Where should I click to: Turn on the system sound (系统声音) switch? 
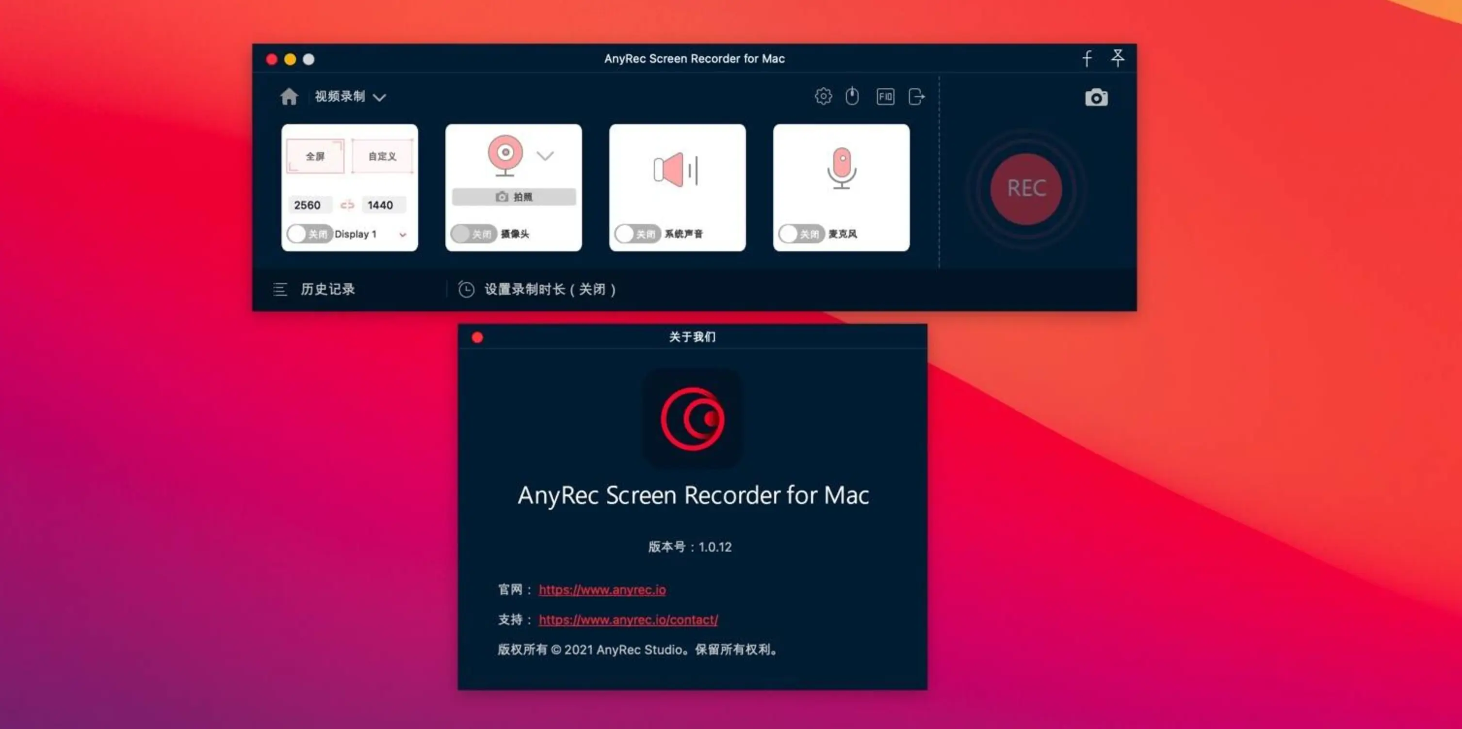point(637,234)
